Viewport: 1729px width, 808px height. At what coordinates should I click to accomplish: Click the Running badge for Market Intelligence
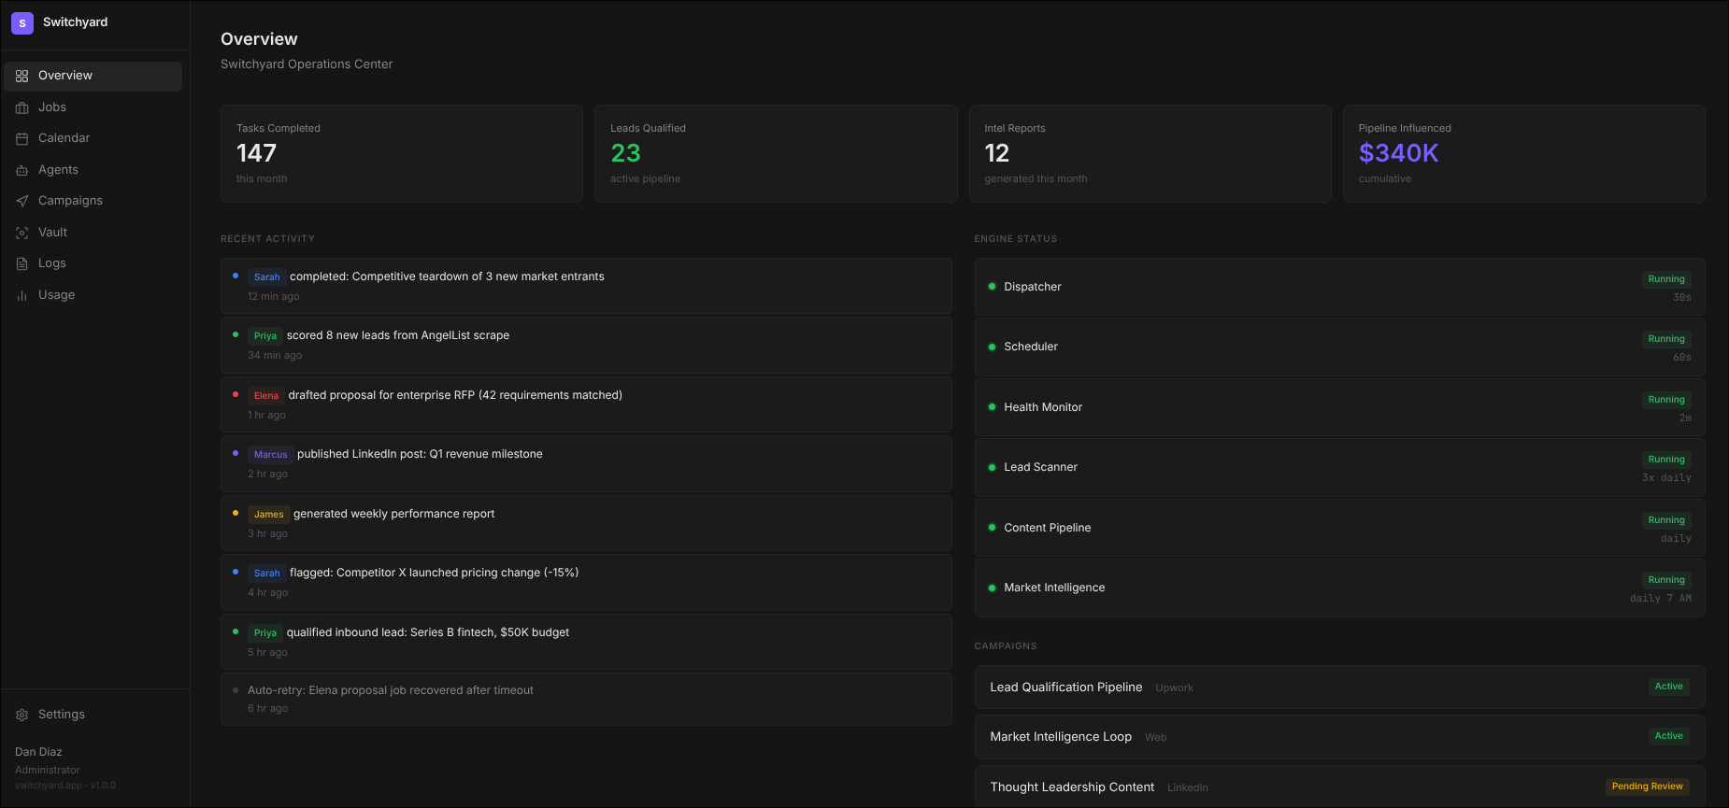(1666, 580)
